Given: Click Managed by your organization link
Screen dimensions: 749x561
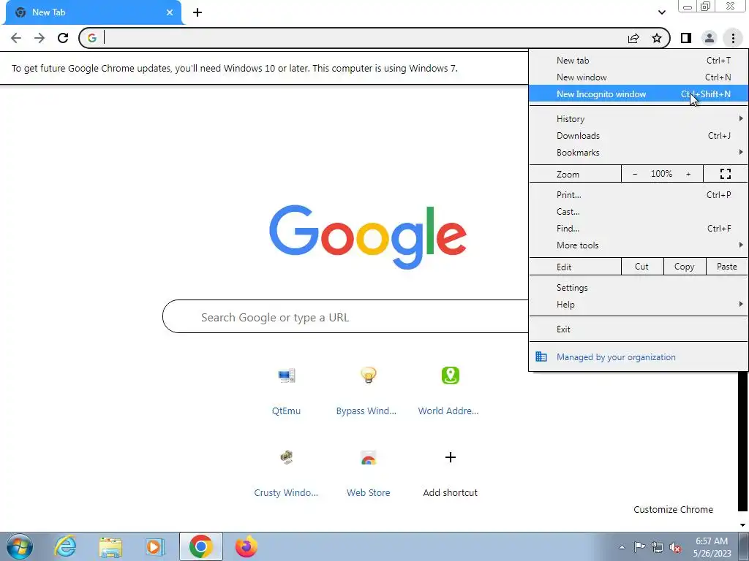Looking at the screenshot, I should pos(616,357).
